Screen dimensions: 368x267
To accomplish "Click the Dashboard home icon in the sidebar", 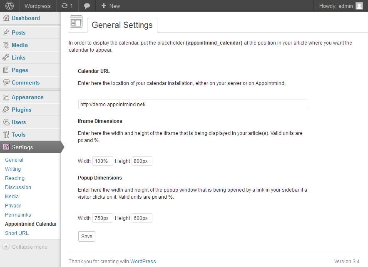I will 6,18.
